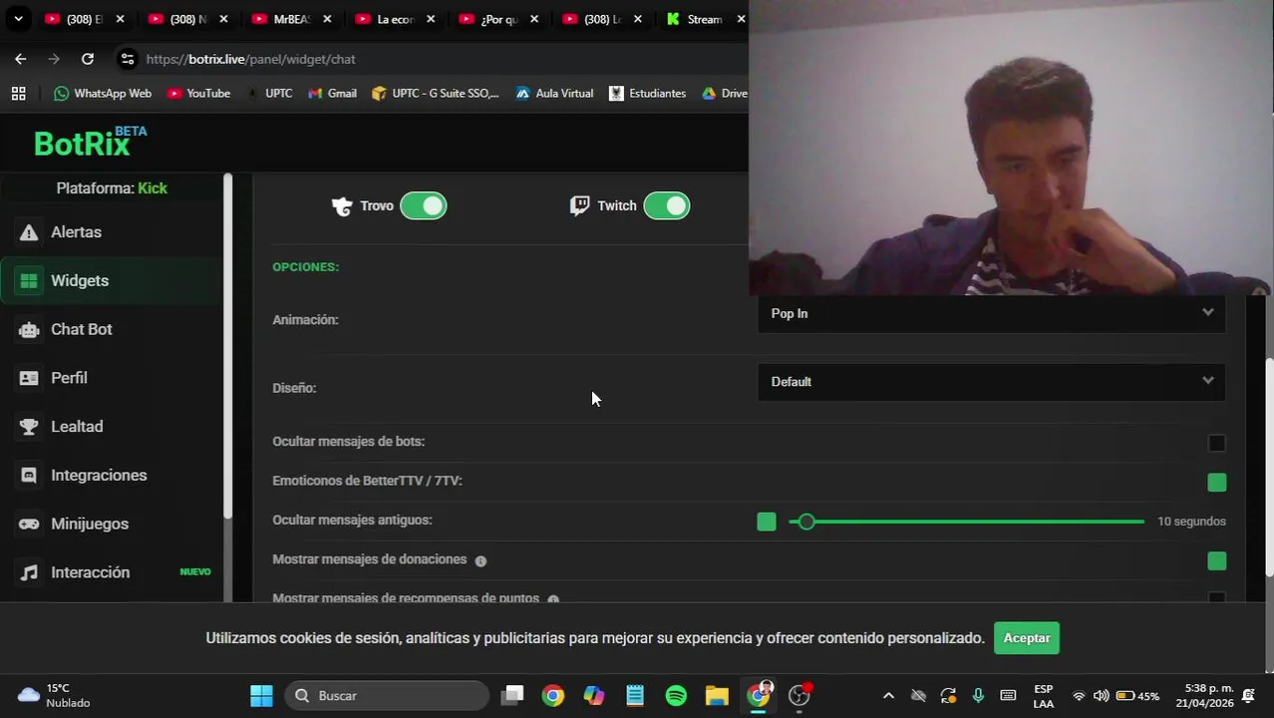The width and height of the screenshot is (1274, 718).
Task: Open the battery indicator showing 45%
Action: point(1137,695)
